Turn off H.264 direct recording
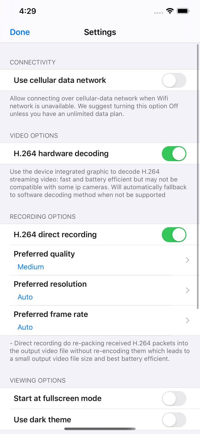Viewport: 200px width, 434px height. 174,234
